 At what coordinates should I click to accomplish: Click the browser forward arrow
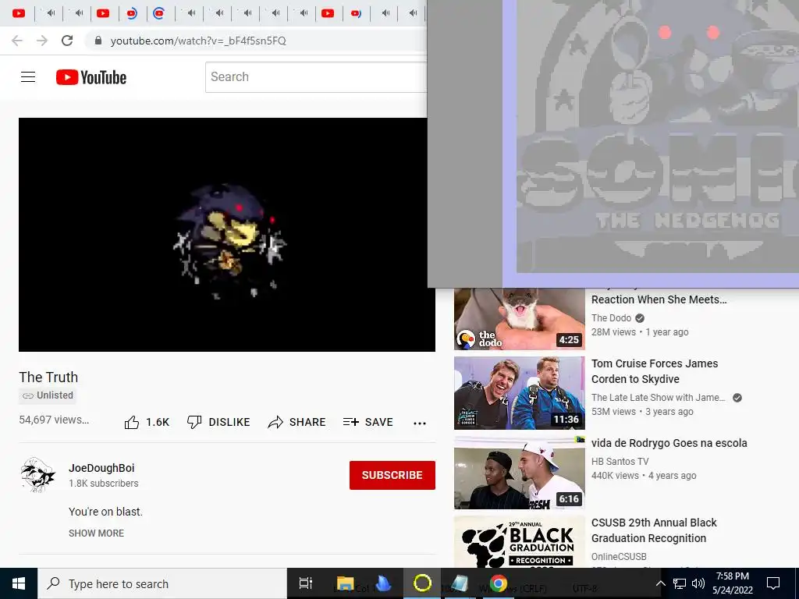point(42,41)
